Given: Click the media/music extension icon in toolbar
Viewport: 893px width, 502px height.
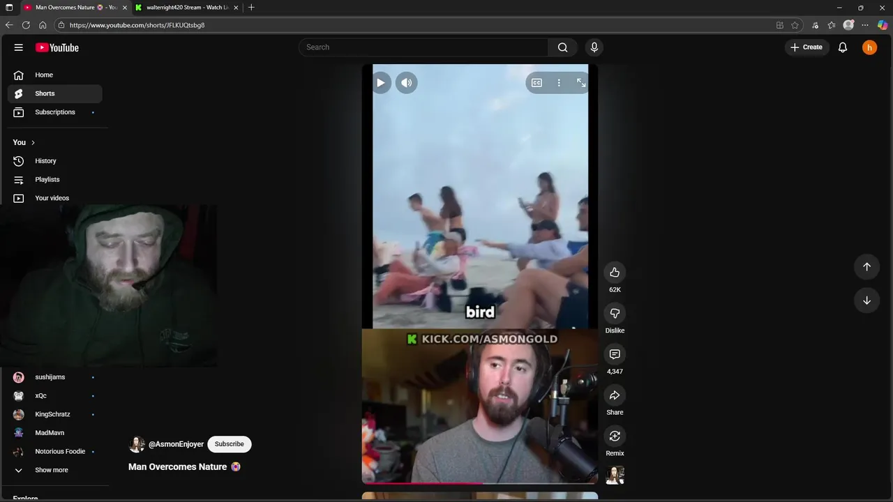Looking at the screenshot, I should coord(815,25).
